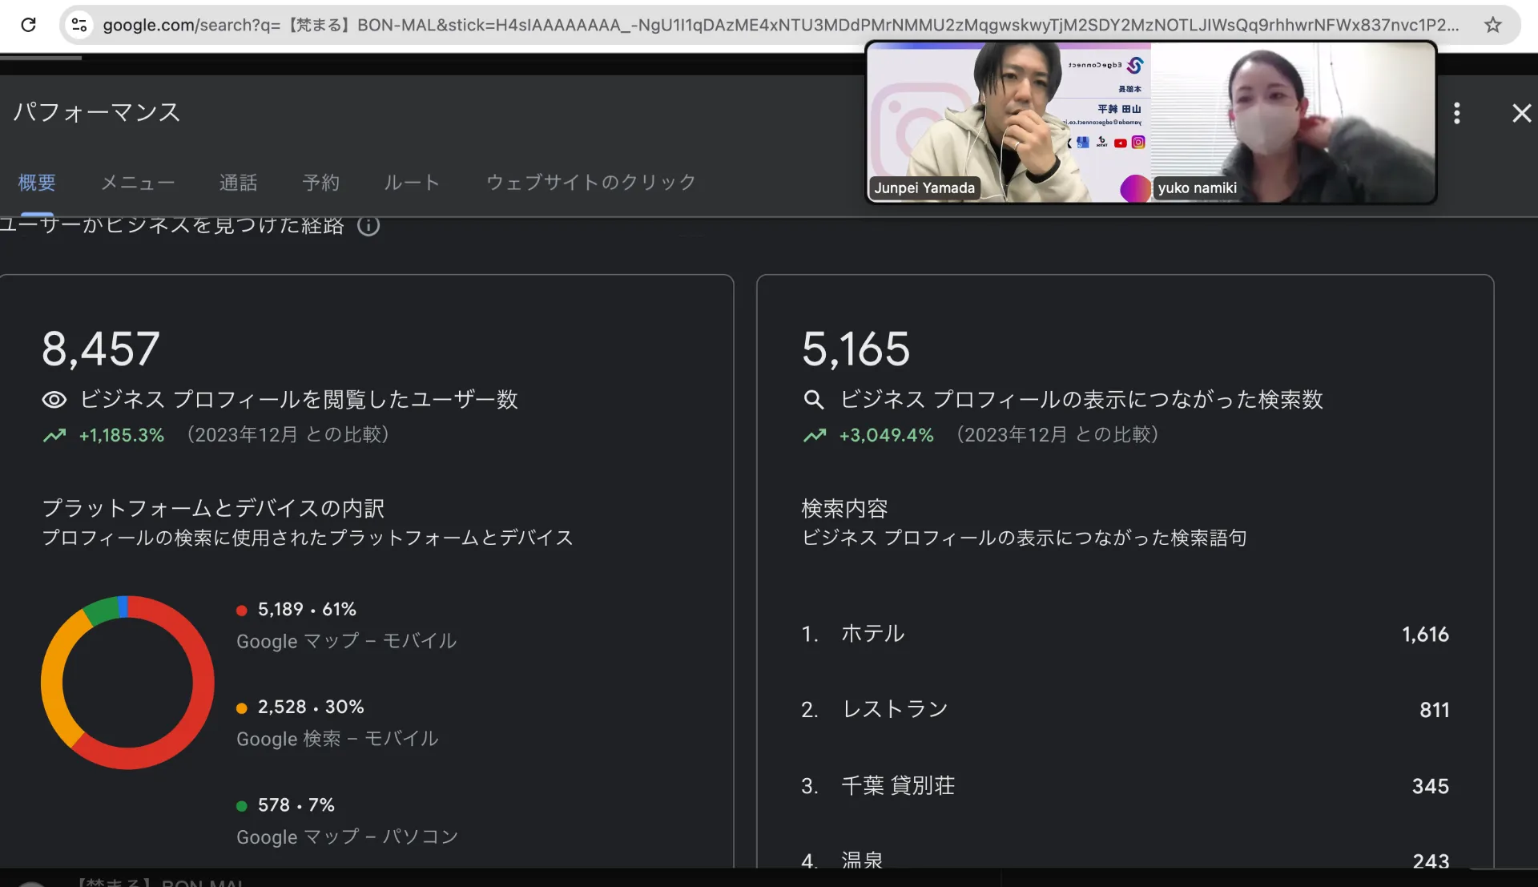Screen dimensions: 1538x887
Task: Click Junpei Yamada video thumbnail
Action: tap(1009, 122)
